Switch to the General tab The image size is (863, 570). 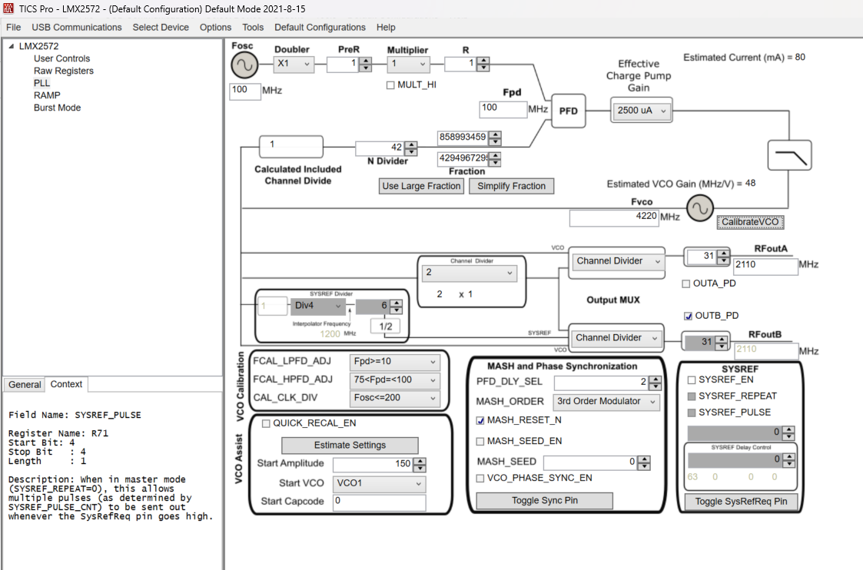pos(25,385)
